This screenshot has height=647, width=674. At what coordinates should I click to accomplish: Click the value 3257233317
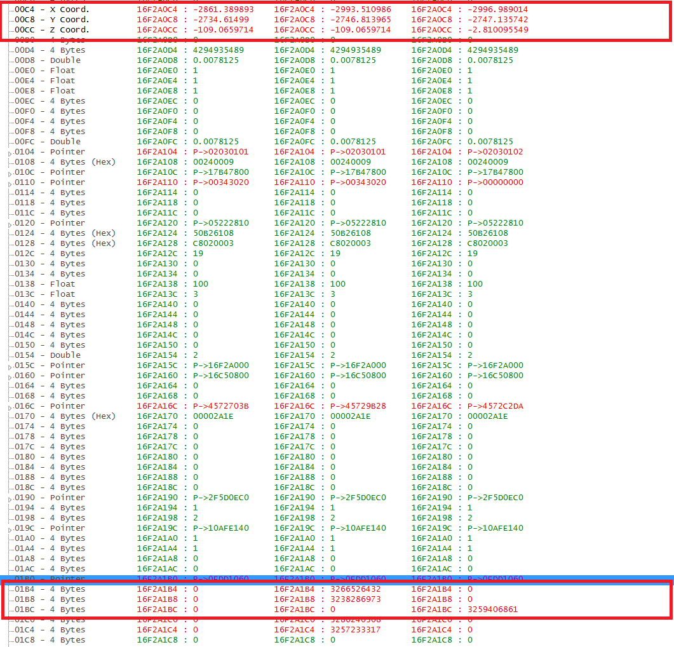point(356,630)
